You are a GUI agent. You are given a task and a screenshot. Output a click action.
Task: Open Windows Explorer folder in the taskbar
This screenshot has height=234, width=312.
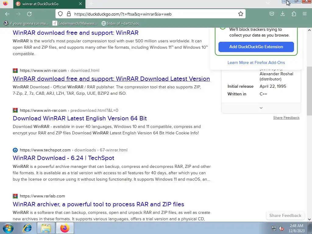(x=46, y=228)
